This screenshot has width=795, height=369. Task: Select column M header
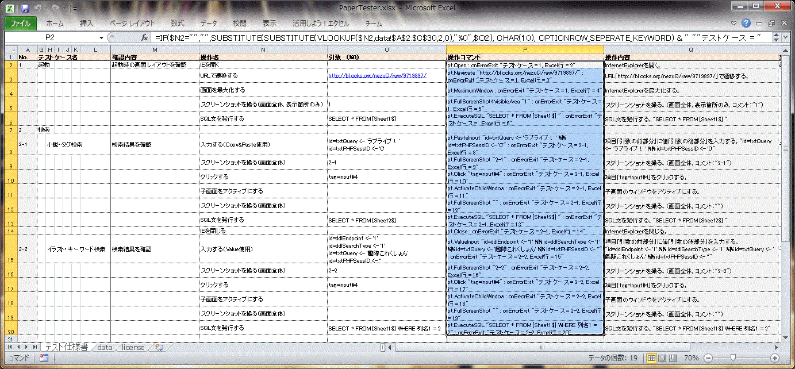point(155,49)
